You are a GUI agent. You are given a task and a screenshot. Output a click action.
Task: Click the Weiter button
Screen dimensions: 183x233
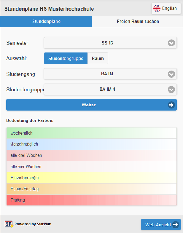(x=91, y=105)
